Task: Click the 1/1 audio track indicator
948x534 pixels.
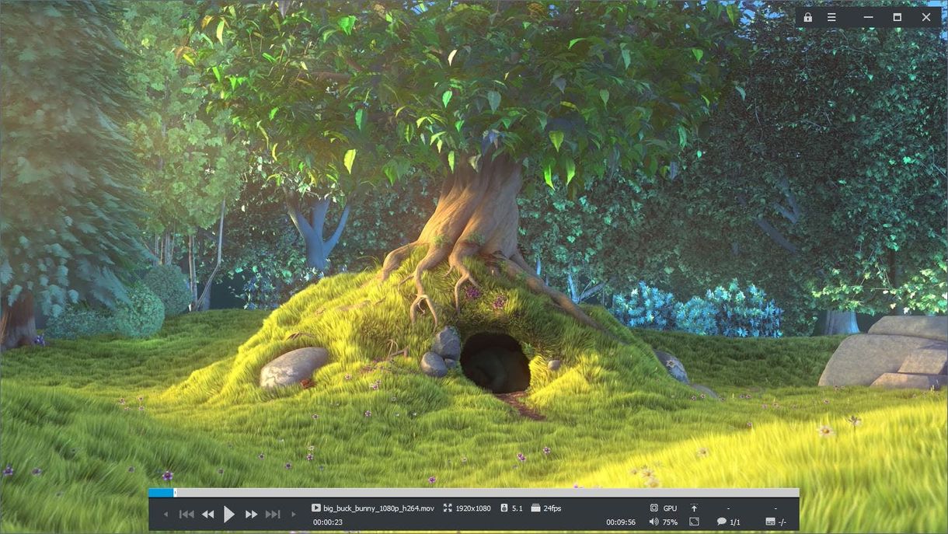Action: (x=735, y=522)
